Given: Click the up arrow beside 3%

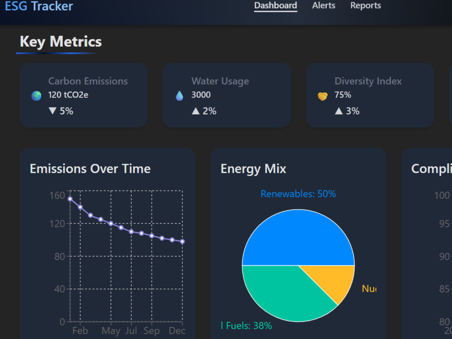Looking at the screenshot, I should click(x=339, y=111).
